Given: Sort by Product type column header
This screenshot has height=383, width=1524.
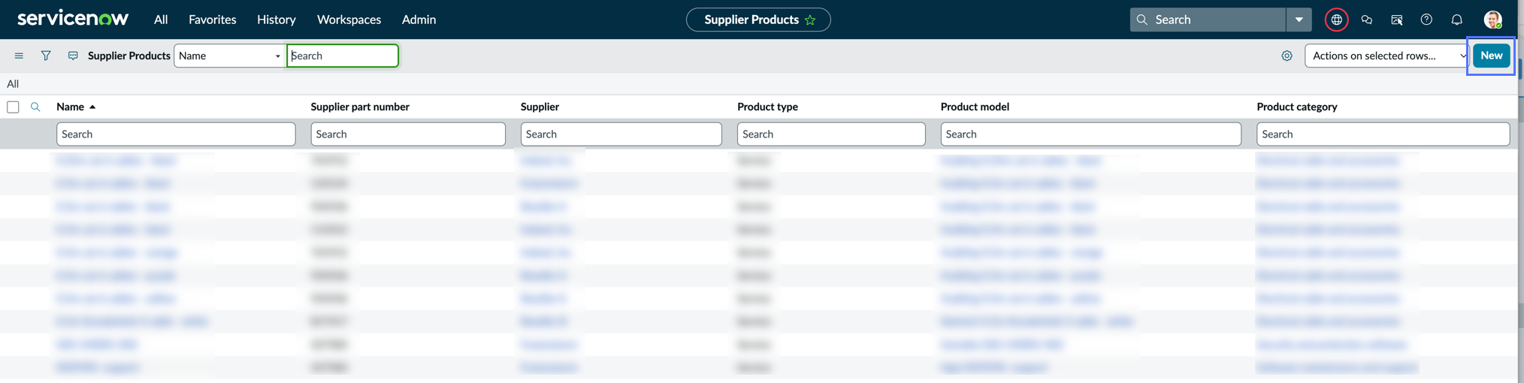Looking at the screenshot, I should [767, 107].
